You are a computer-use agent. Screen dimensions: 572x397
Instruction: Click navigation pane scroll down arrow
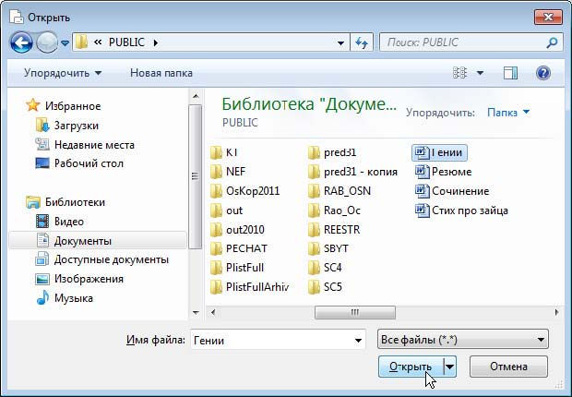196,313
